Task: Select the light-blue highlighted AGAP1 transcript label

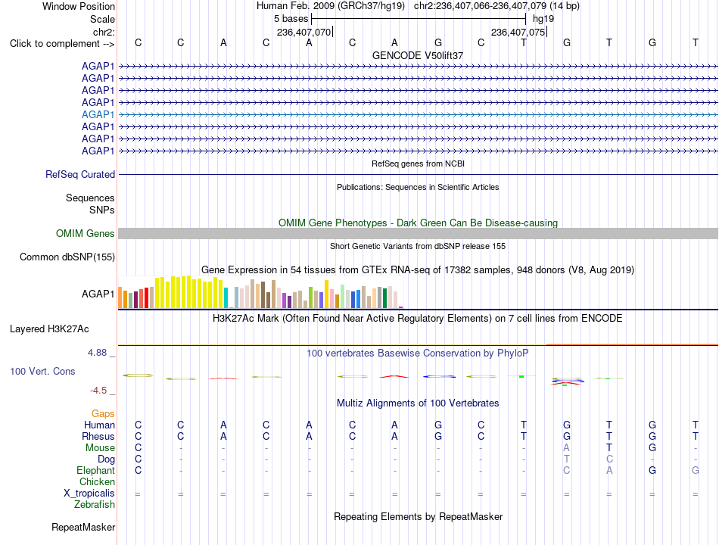Action: [x=98, y=114]
